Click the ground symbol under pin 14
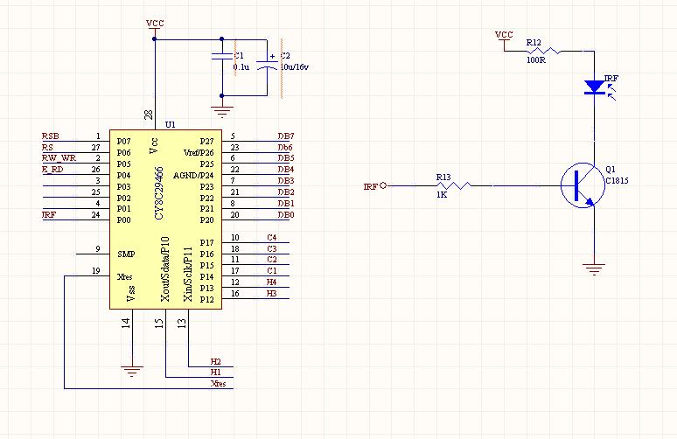The height and width of the screenshot is (439, 677). coord(132,372)
